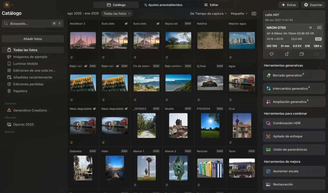This screenshot has height=193, width=328.
Task: Click the versions stack icon in info panel
Action: (x=301, y=54)
